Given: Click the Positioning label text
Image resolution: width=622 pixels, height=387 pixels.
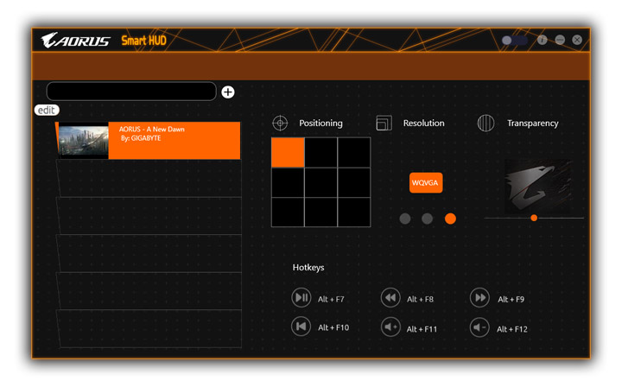Looking at the screenshot, I should (321, 124).
